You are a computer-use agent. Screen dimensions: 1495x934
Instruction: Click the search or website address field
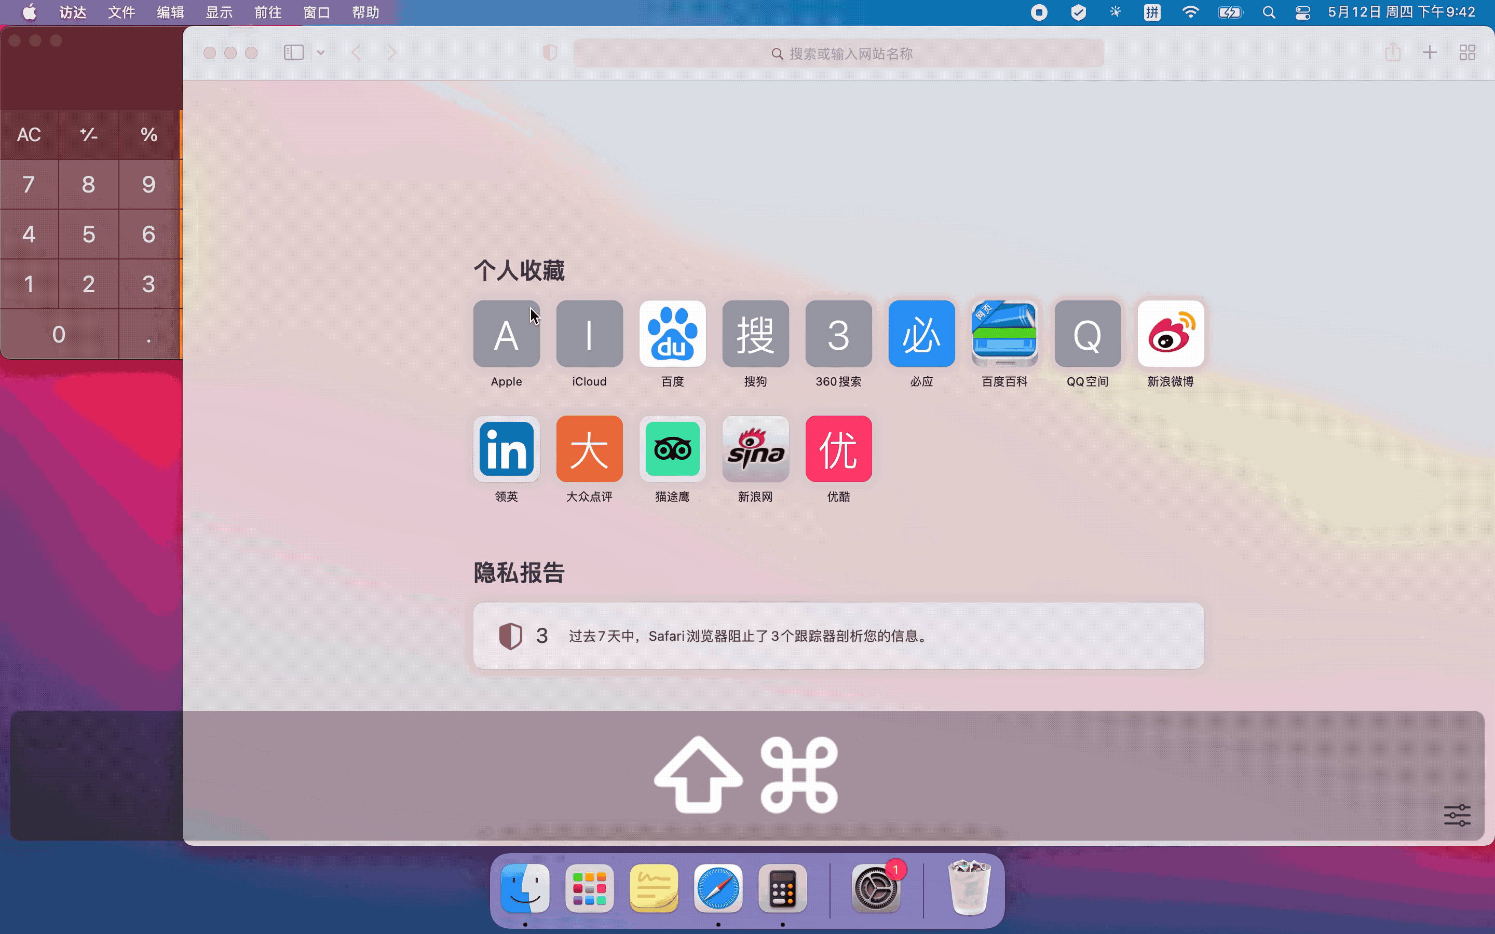coord(838,54)
